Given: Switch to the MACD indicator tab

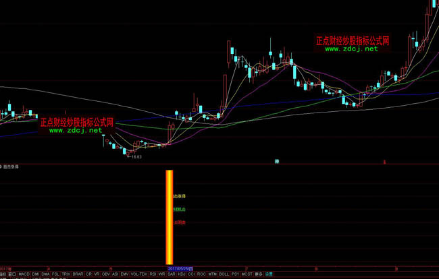Looking at the screenshot, I should (x=24, y=274).
